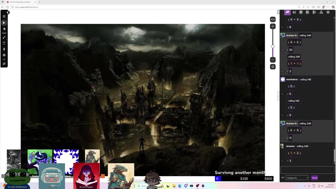Open File Explorer from the taskbar
336x189 pixels.
[174, 186]
